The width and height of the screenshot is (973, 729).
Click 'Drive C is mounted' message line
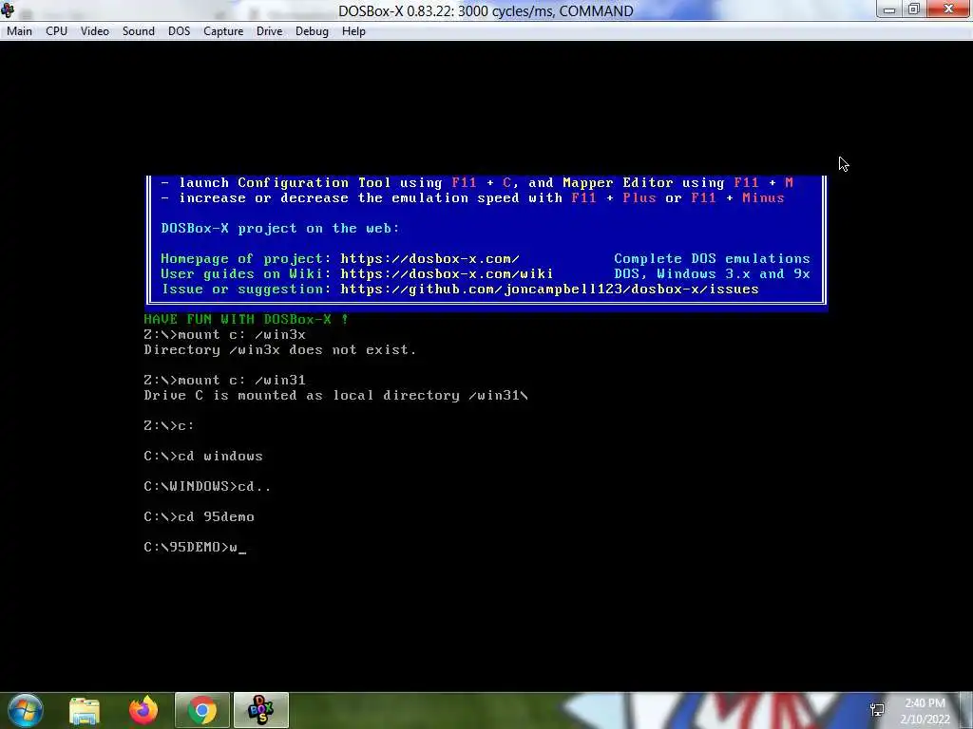coord(335,396)
